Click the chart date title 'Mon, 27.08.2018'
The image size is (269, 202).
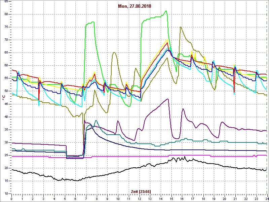[x=134, y=6]
